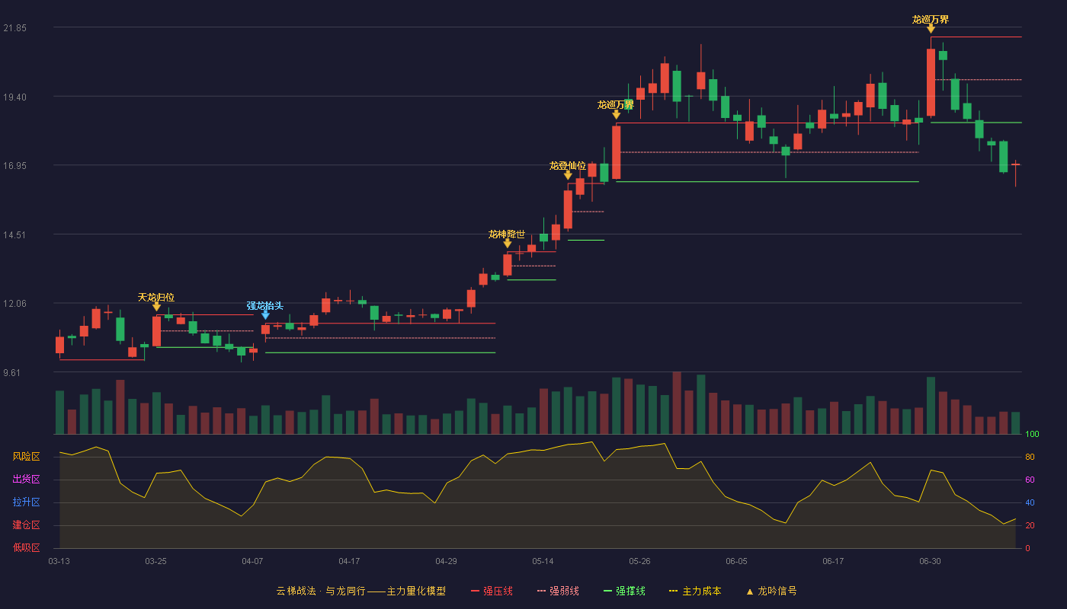Toggle the 强撑线 legend entry

[624, 591]
